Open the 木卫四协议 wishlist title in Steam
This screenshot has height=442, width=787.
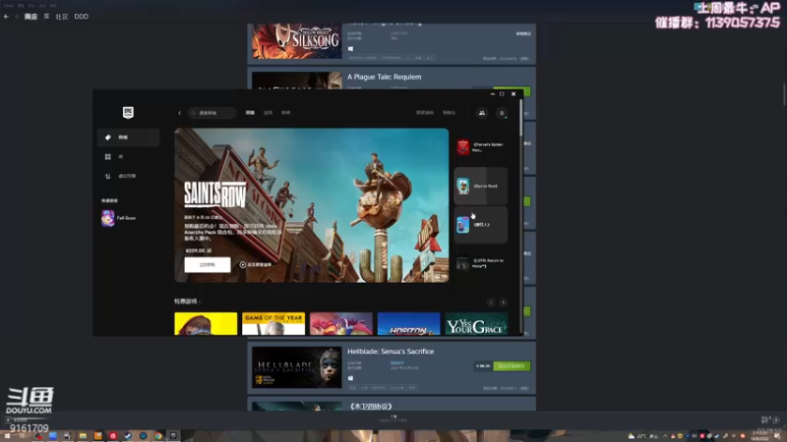pyautogui.click(x=371, y=407)
